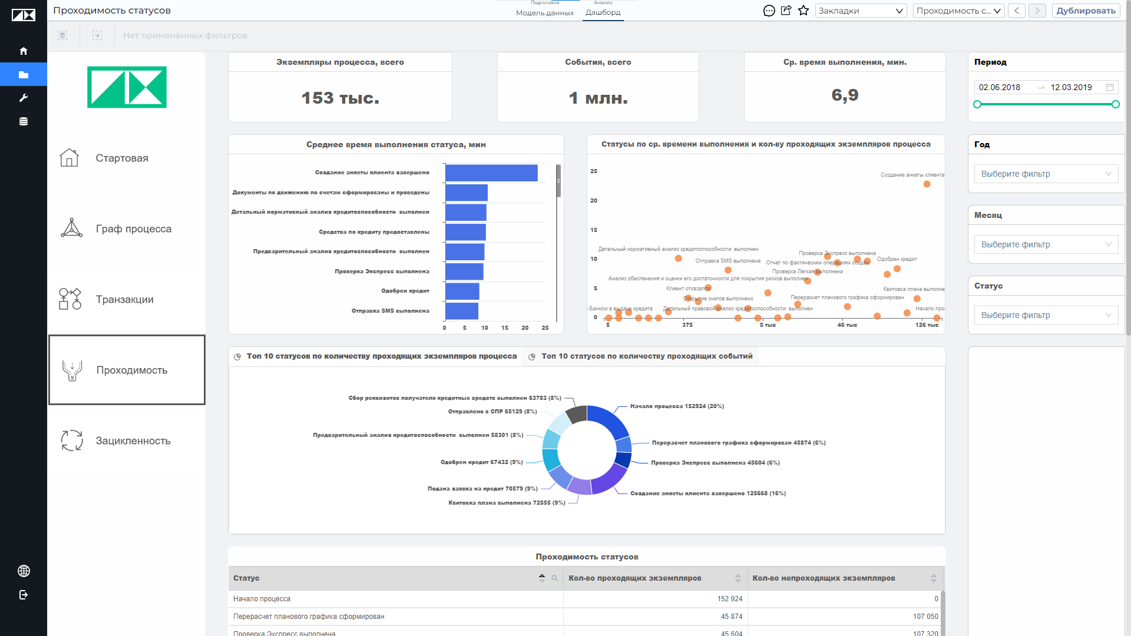The width and height of the screenshot is (1131, 636).
Task: Click the globe language icon
Action: click(24, 571)
